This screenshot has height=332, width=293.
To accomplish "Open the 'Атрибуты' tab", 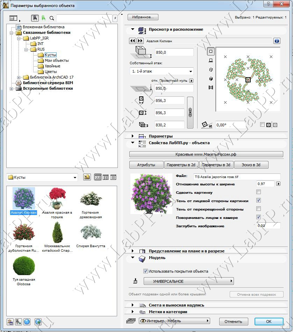I will point(146,165).
